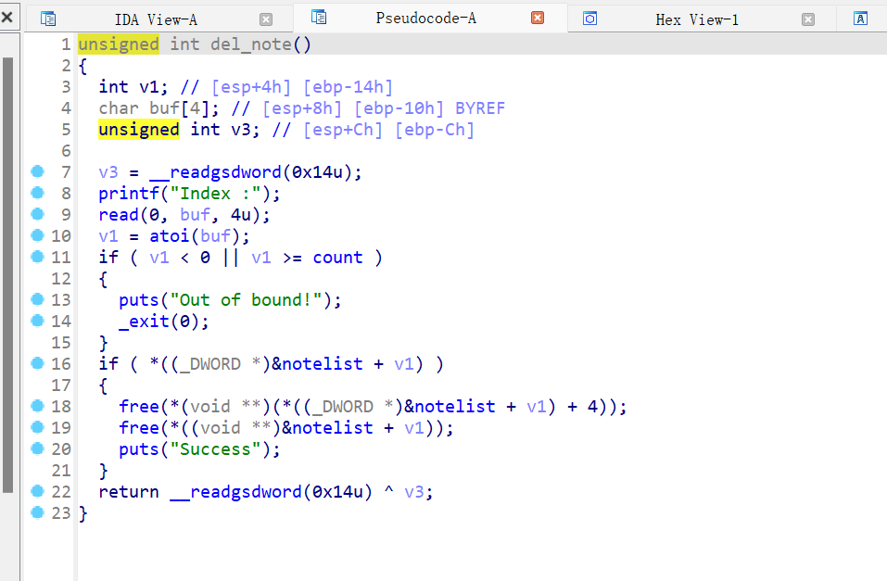
Task: Close the IDA View-A tab
Action: 266,19
